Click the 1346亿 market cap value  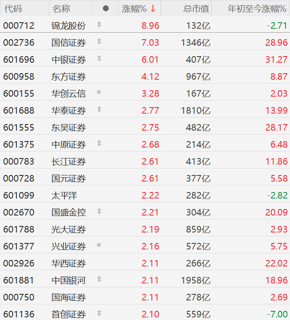(196, 43)
